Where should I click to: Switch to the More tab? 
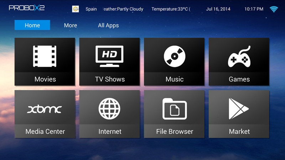click(71, 25)
